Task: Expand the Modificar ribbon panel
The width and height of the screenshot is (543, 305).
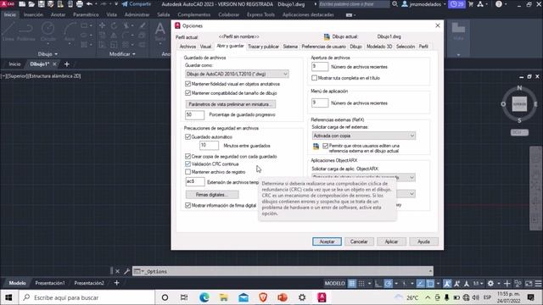Action: pyautogui.click(x=122, y=54)
